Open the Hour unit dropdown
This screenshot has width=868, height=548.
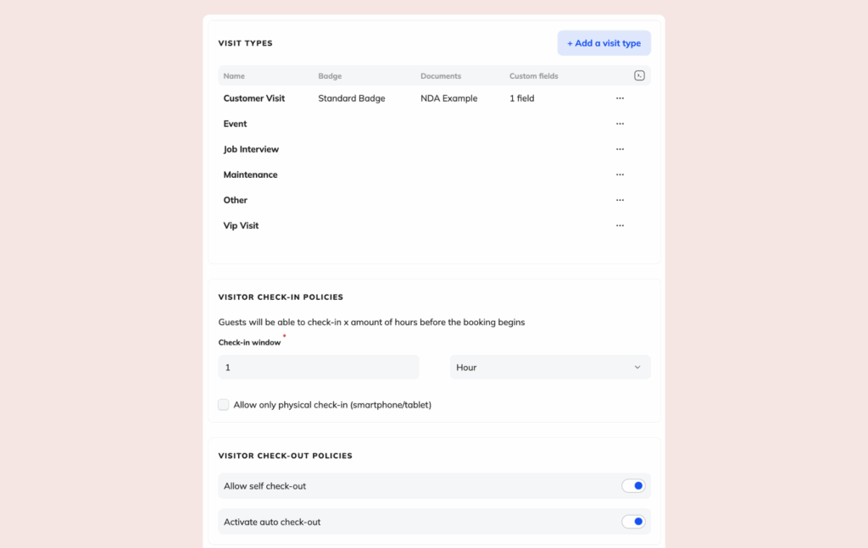(550, 367)
